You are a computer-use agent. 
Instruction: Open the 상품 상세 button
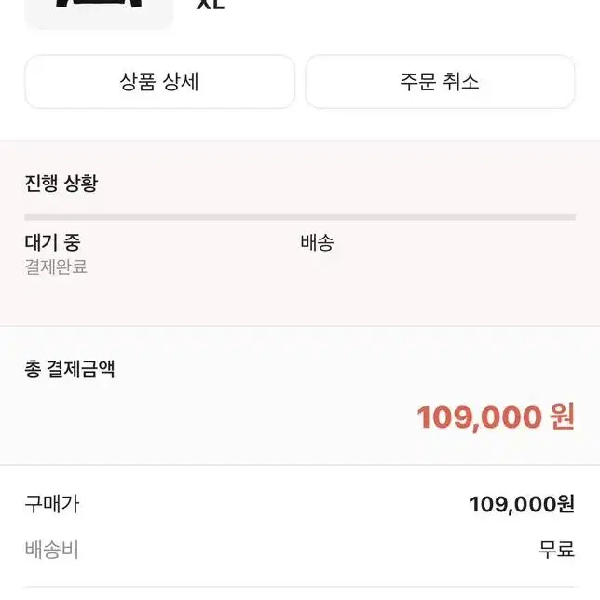tap(160, 82)
